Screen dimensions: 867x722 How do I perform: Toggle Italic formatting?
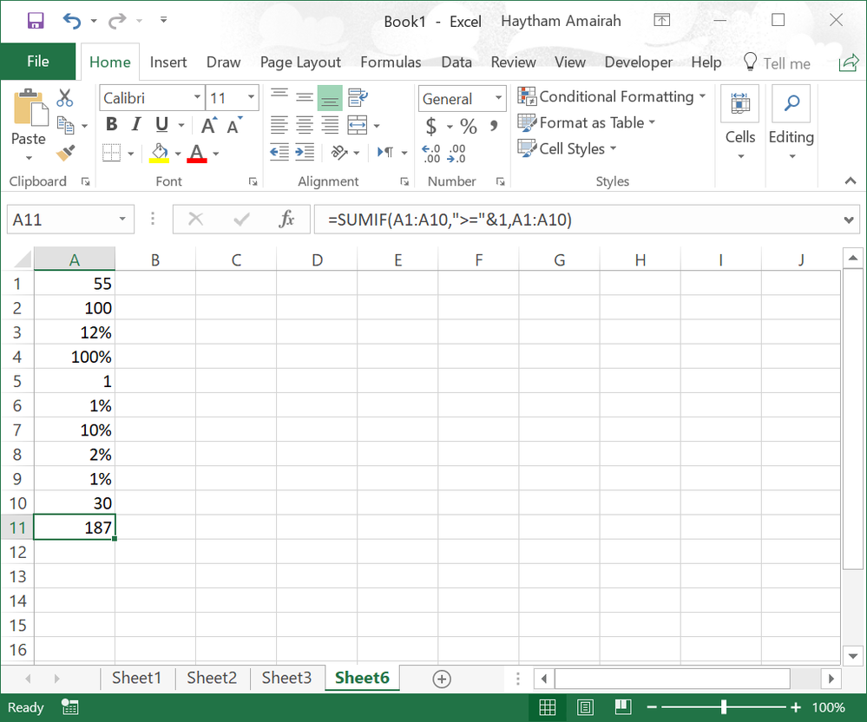(136, 124)
